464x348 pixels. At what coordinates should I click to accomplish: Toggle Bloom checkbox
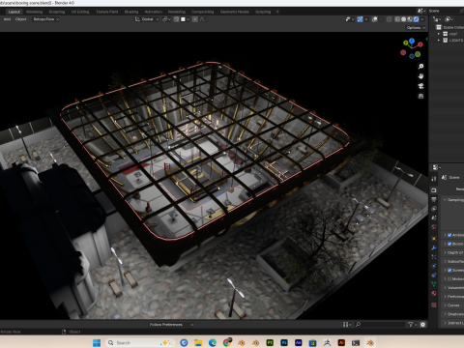point(449,244)
